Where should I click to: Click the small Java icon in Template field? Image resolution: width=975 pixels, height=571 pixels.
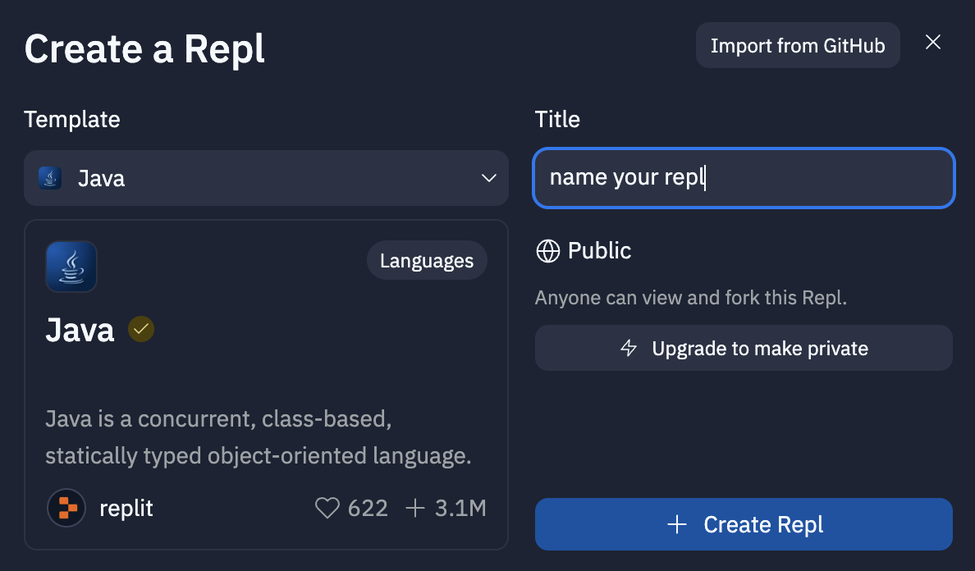tap(50, 178)
